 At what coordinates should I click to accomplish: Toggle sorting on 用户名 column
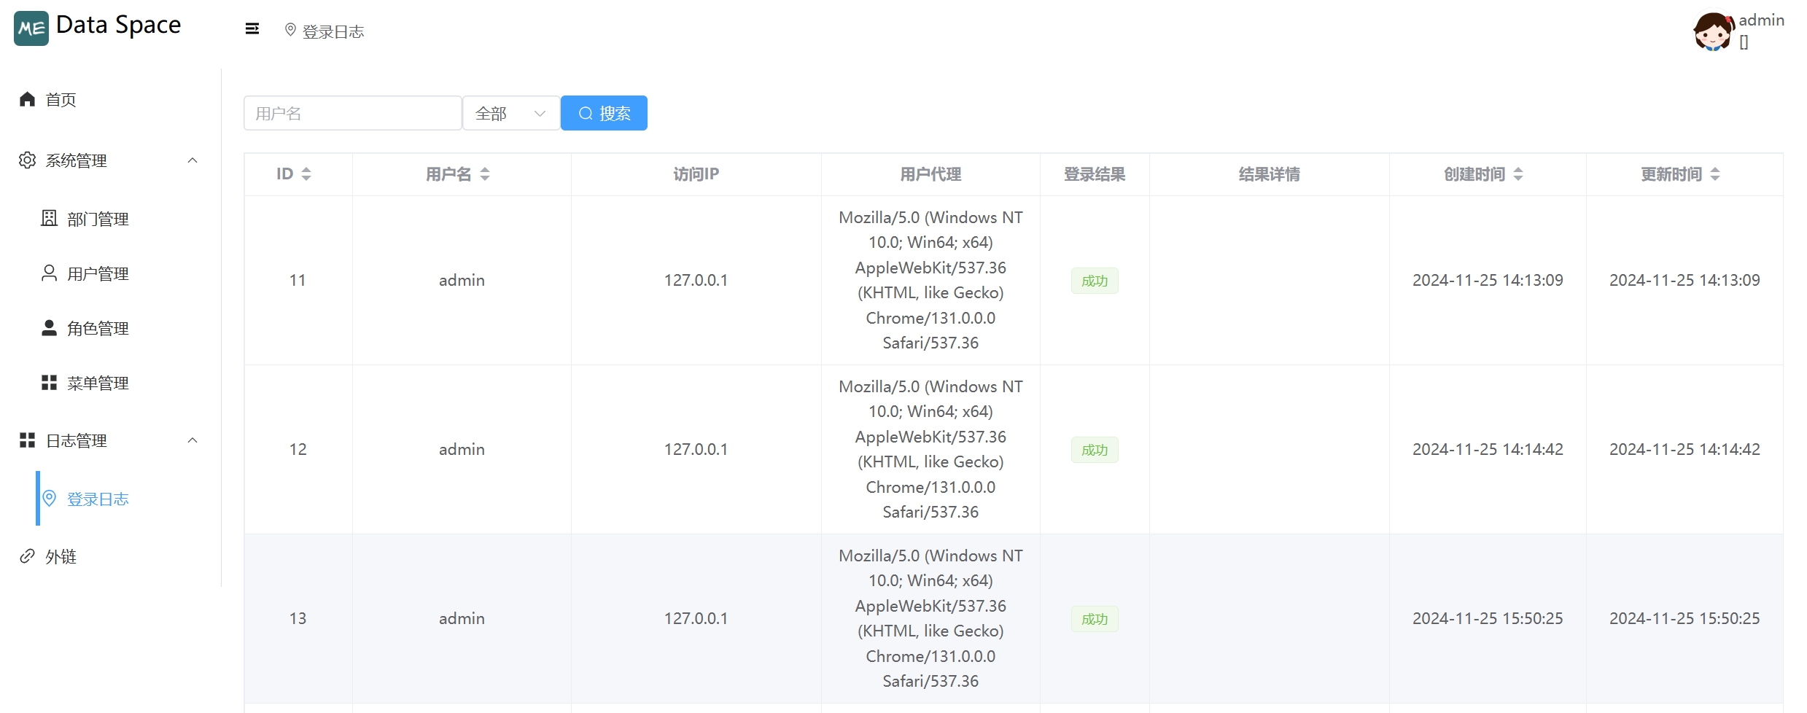click(x=485, y=174)
